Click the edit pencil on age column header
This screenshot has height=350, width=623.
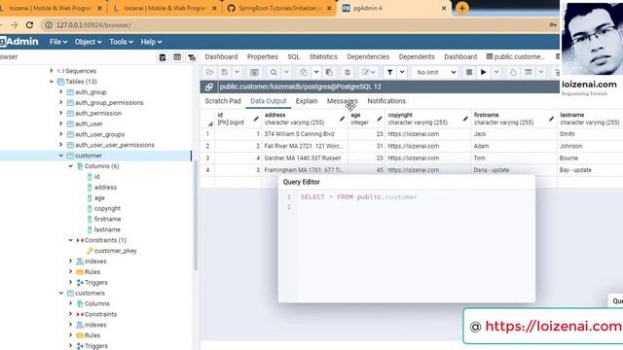click(380, 119)
